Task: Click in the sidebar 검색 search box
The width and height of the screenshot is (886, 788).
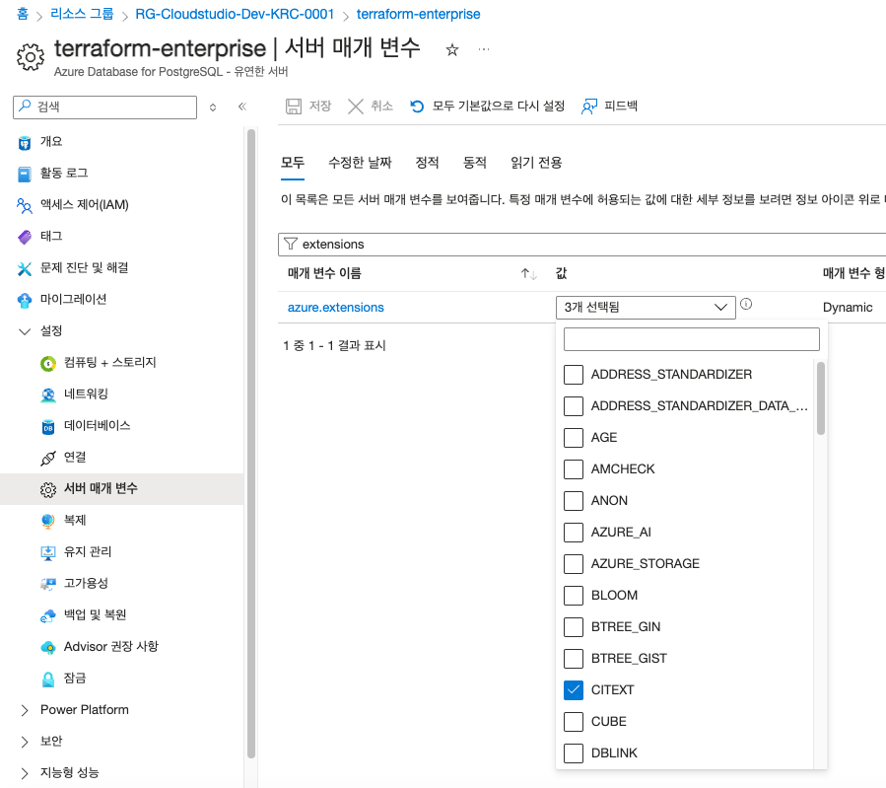Action: coord(105,107)
